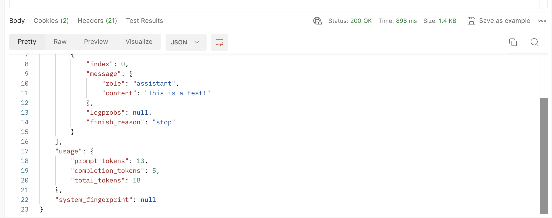This screenshot has width=552, height=218.
Task: Click the total_tokens value 18
Action: pos(136,180)
